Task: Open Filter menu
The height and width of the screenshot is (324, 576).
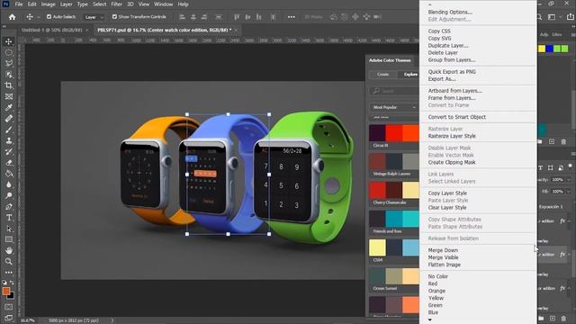Action: 116,4
